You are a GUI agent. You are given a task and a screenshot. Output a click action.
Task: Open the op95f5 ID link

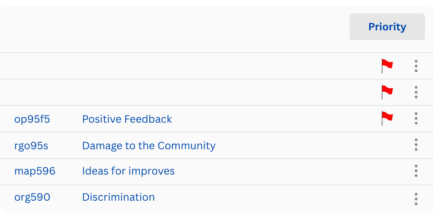[32, 119]
